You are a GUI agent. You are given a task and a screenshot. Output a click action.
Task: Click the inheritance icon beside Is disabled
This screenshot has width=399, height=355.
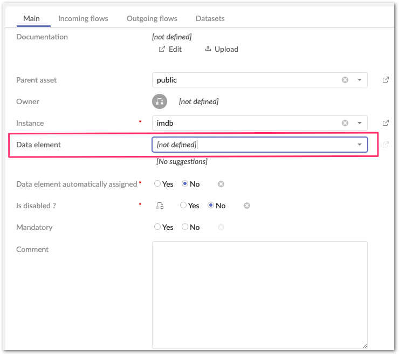pyautogui.click(x=159, y=206)
